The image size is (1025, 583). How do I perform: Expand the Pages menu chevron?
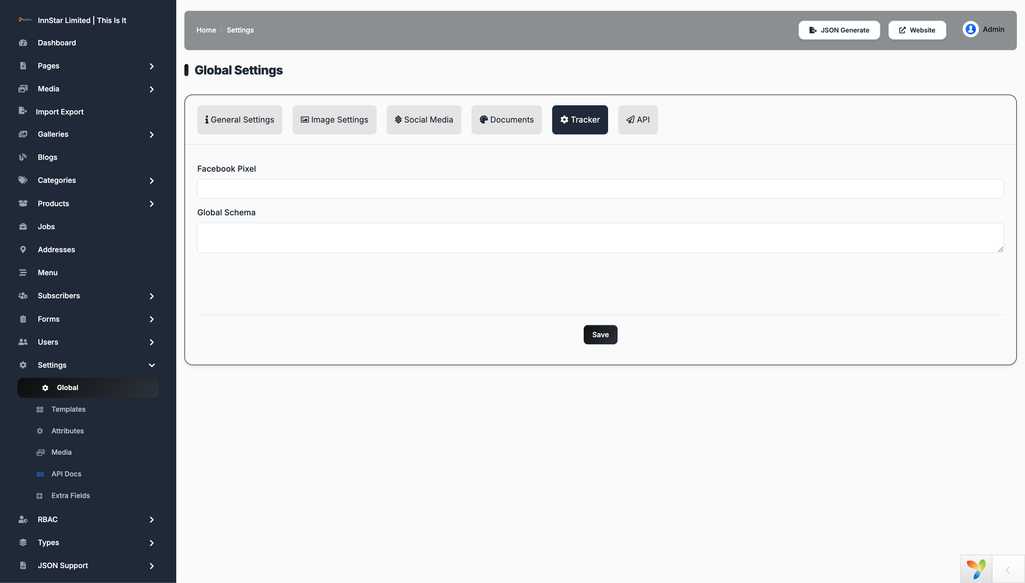[x=152, y=66]
